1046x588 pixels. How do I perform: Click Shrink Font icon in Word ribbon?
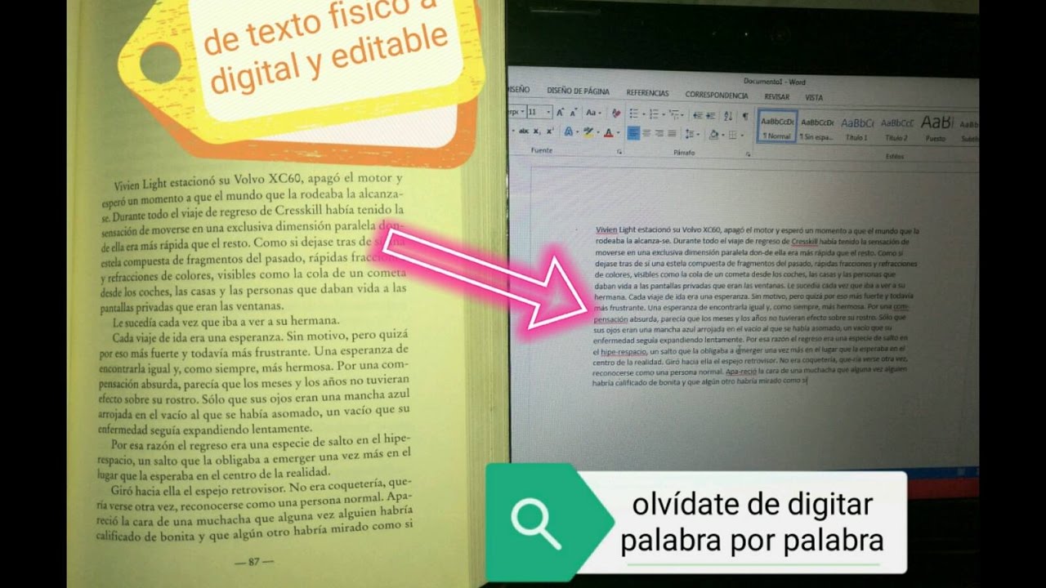(x=573, y=113)
